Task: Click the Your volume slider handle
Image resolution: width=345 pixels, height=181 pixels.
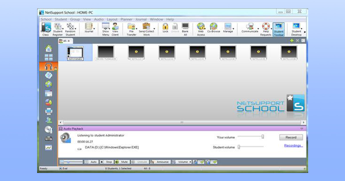Action: [262, 137]
